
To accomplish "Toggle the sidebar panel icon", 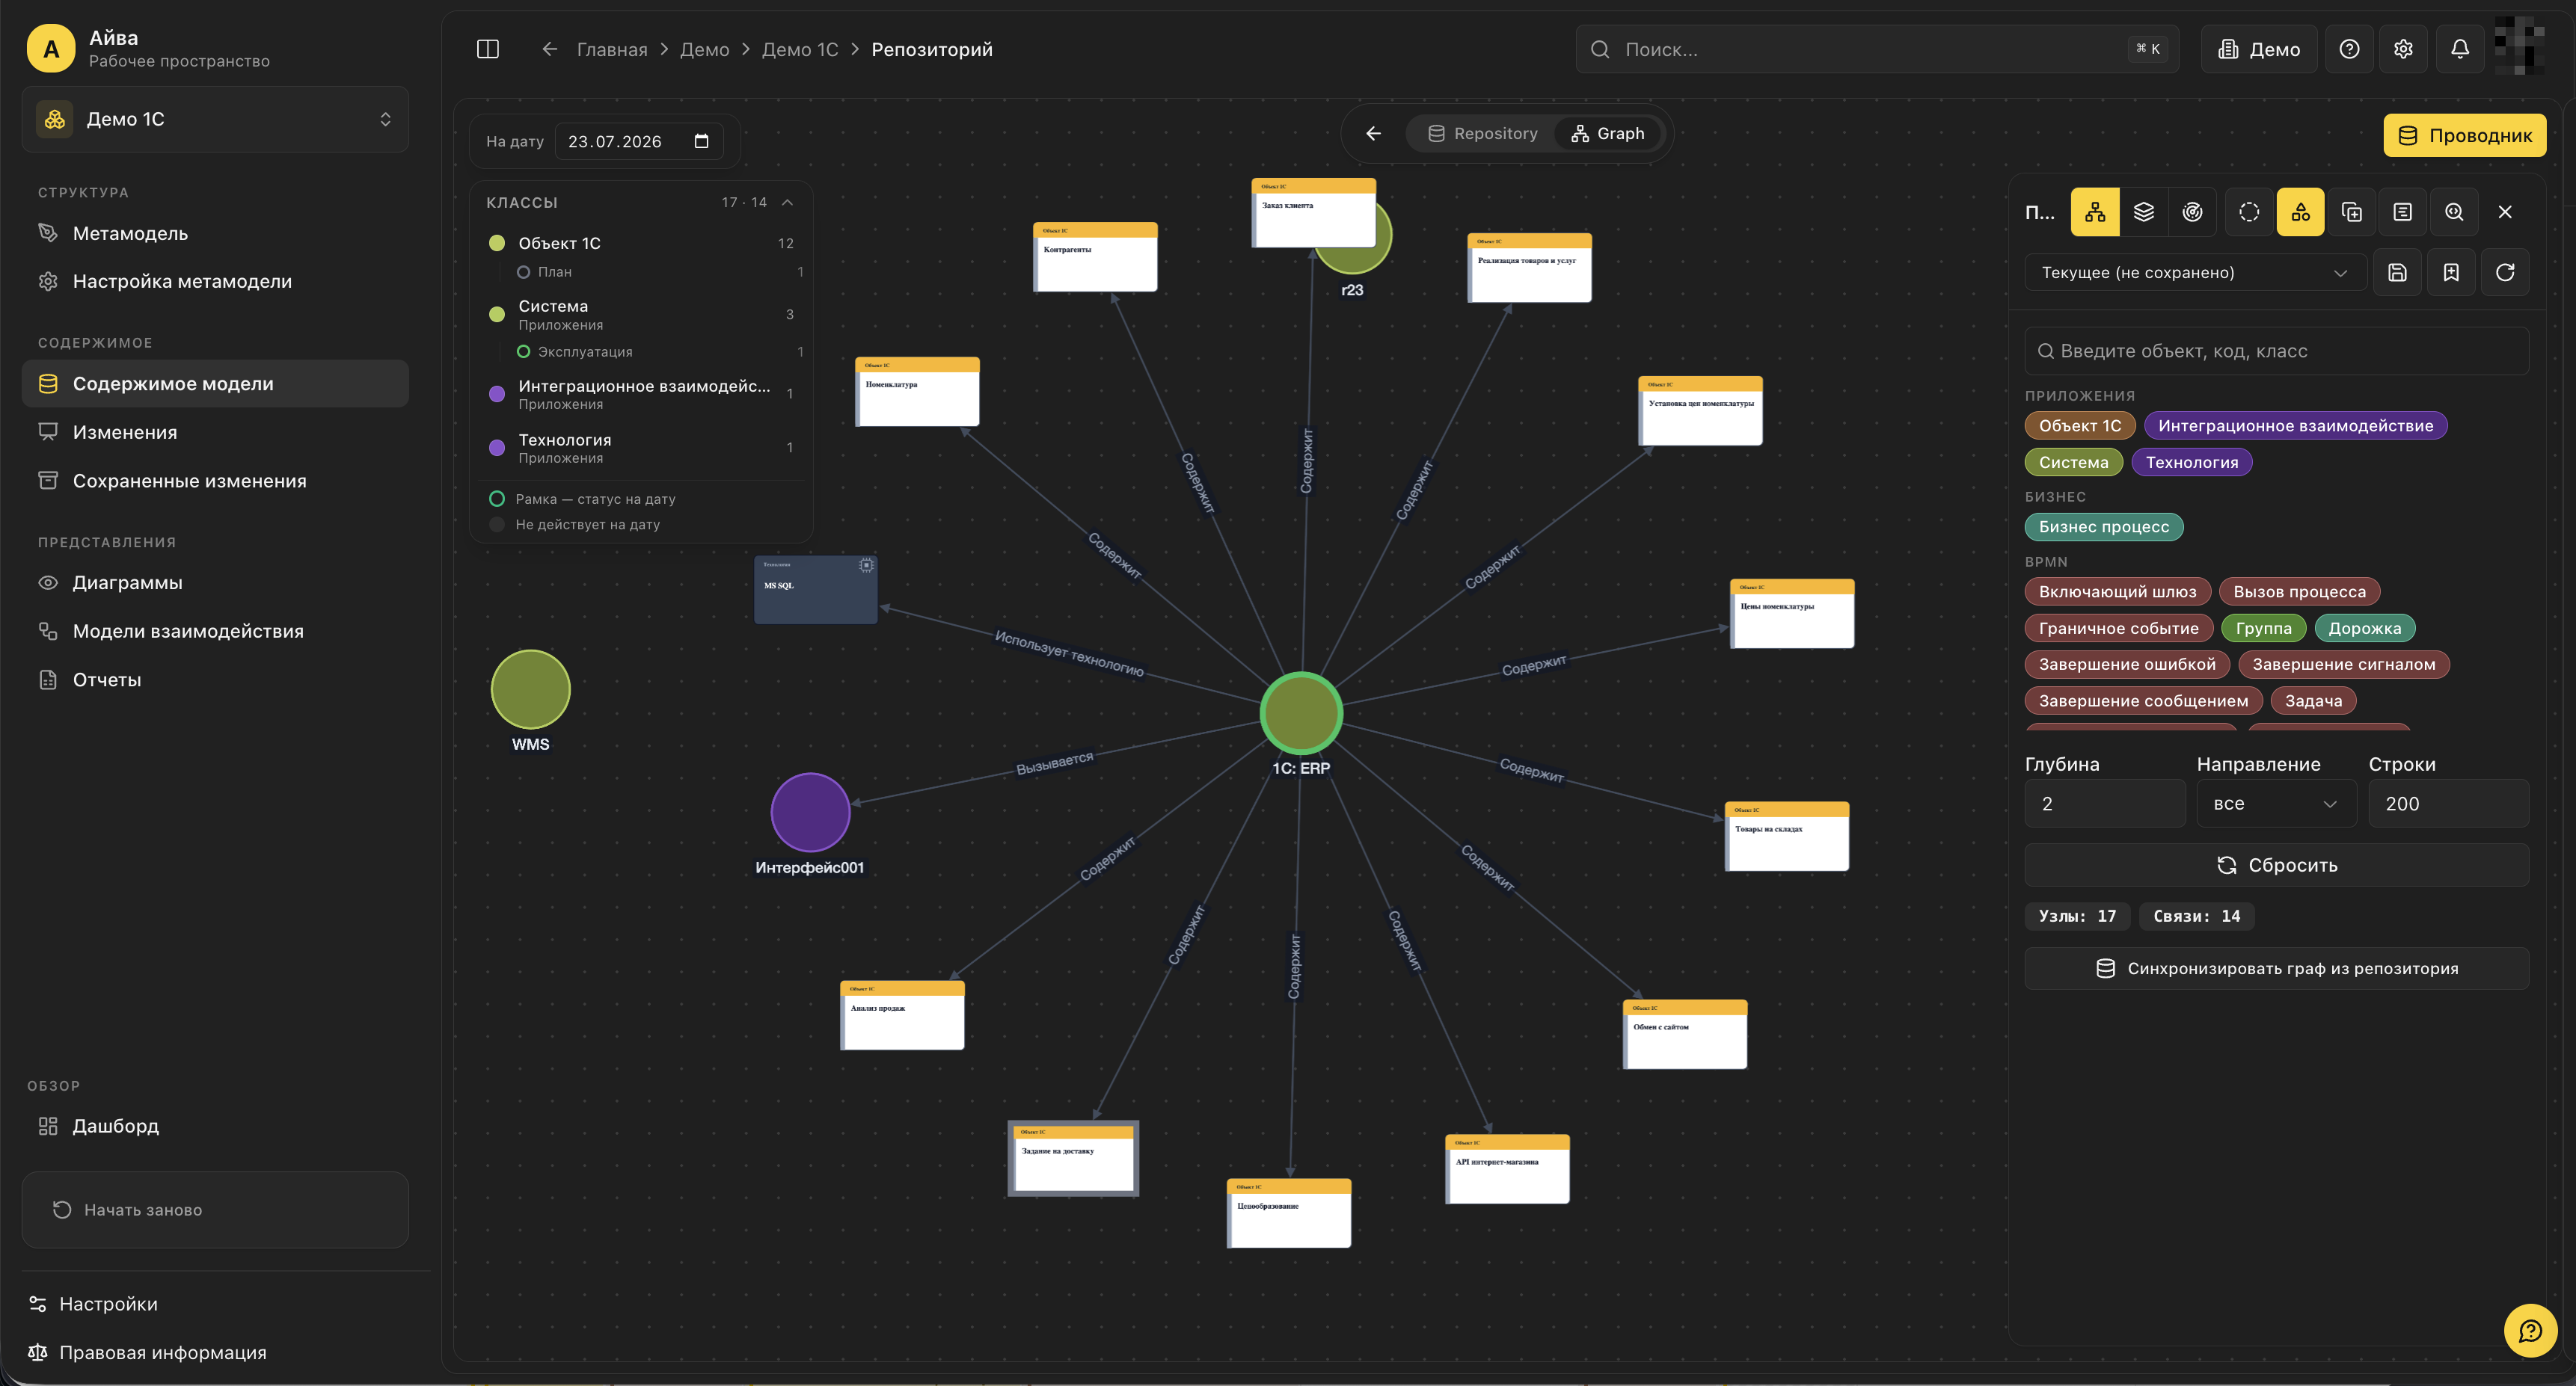I will click(488, 49).
